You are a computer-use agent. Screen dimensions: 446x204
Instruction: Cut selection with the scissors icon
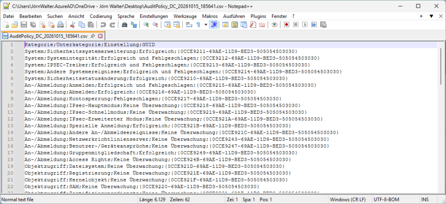[x=72, y=25]
